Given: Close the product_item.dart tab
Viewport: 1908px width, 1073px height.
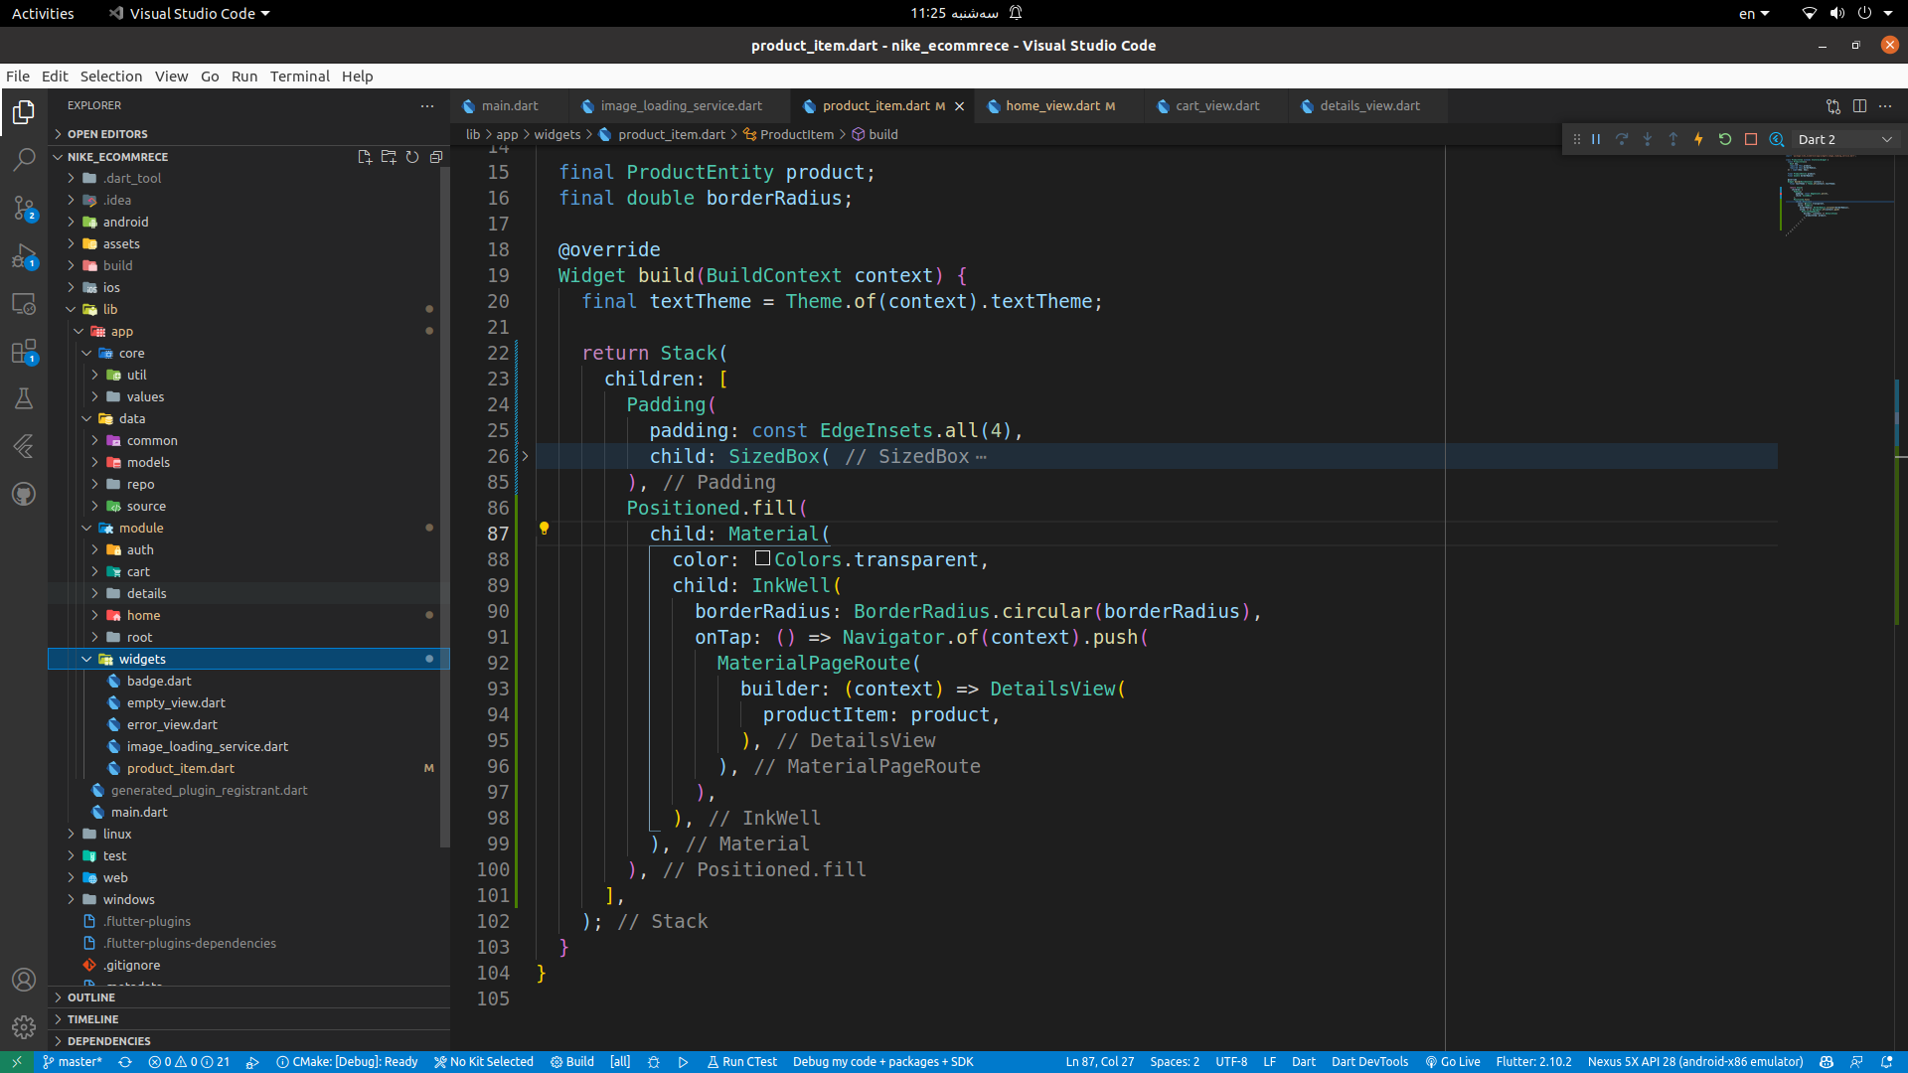Looking at the screenshot, I should click(x=959, y=106).
